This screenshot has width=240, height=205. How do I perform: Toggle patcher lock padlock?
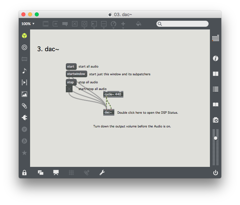24,173
